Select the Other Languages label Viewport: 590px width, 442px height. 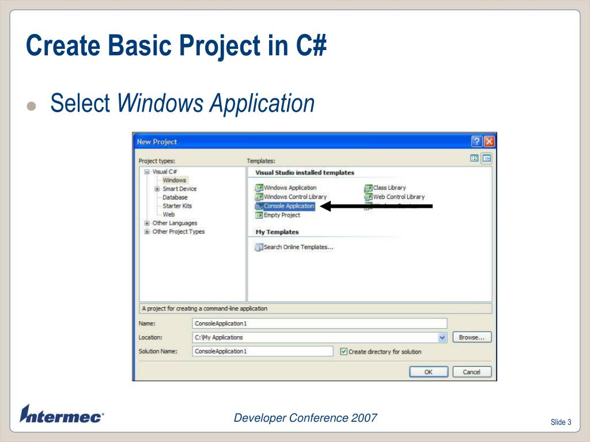click(x=175, y=223)
